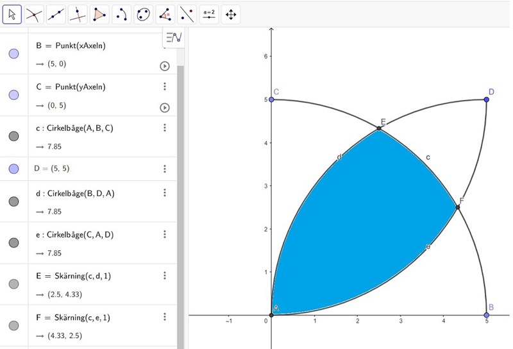This screenshot has width=513, height=349.
Task: Pick the Polygon tool
Action: point(99,13)
